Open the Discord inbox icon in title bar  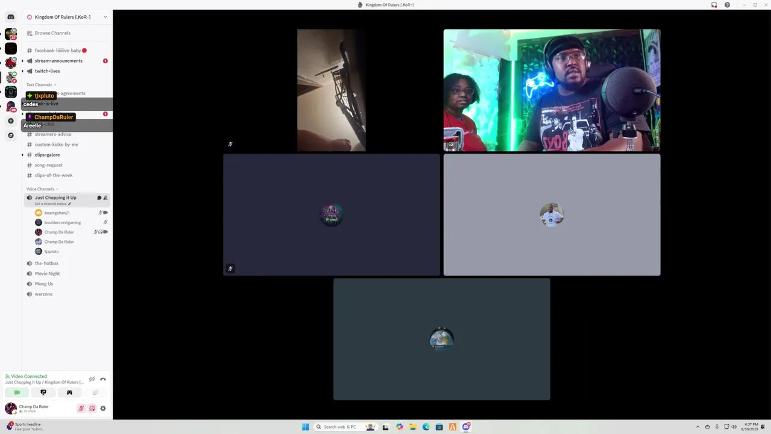click(x=714, y=5)
